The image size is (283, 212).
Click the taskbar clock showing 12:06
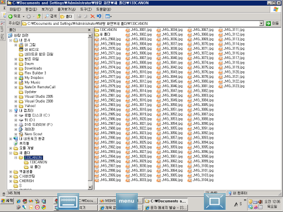click(272, 202)
